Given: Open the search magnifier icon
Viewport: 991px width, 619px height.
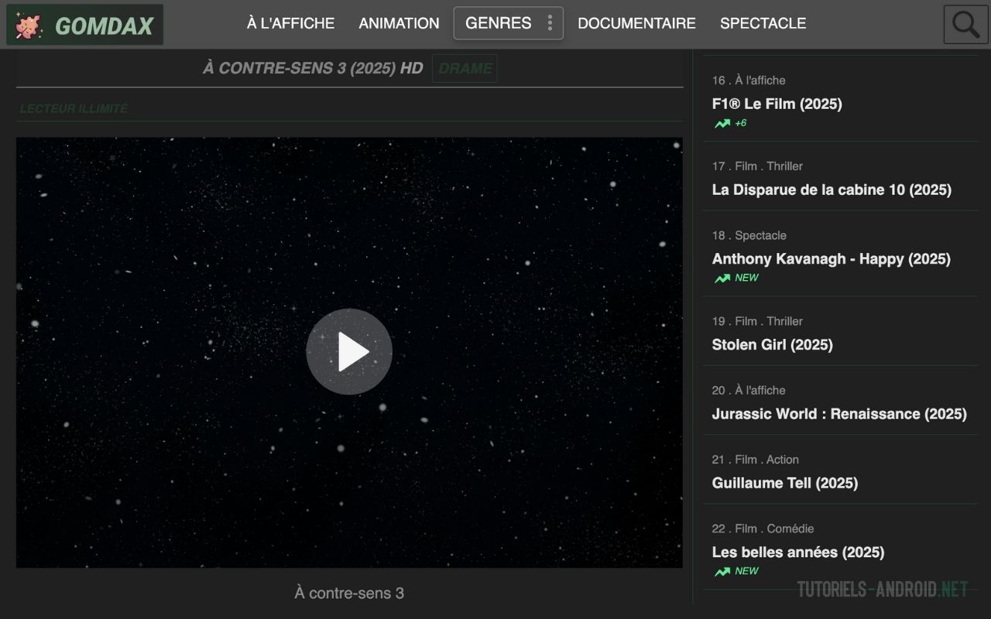Looking at the screenshot, I should pos(965,25).
